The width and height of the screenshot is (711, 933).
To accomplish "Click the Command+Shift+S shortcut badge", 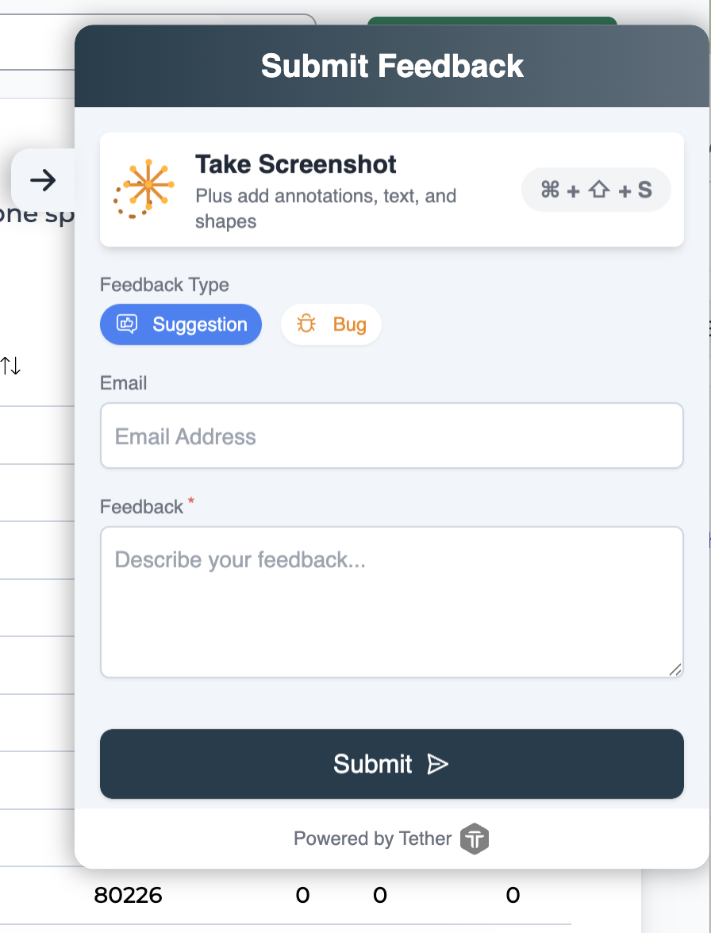I will coord(596,190).
